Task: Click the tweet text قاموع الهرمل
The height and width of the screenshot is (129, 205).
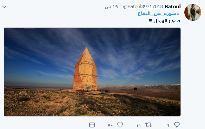Action: click(x=167, y=21)
